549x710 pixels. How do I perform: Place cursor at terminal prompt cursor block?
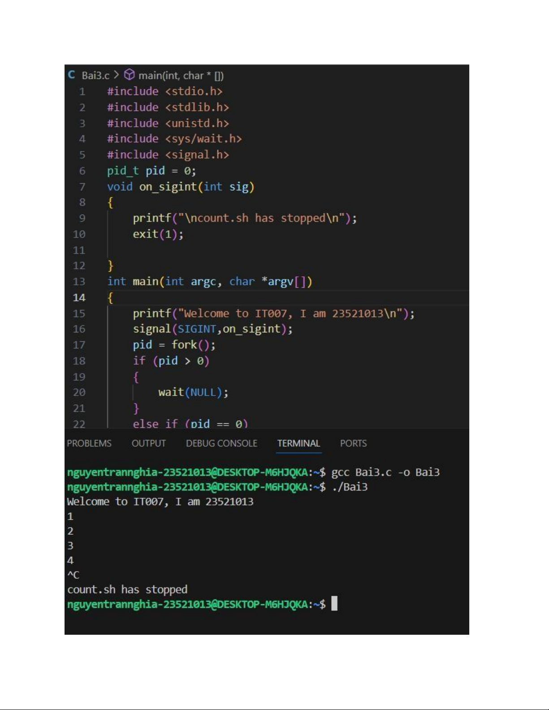point(334,604)
